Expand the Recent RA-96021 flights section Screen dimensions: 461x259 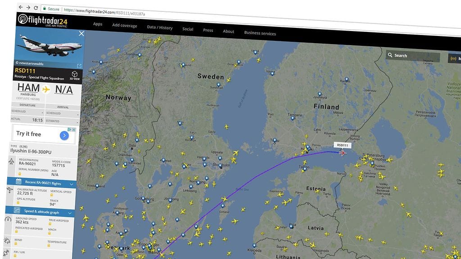coord(71,184)
